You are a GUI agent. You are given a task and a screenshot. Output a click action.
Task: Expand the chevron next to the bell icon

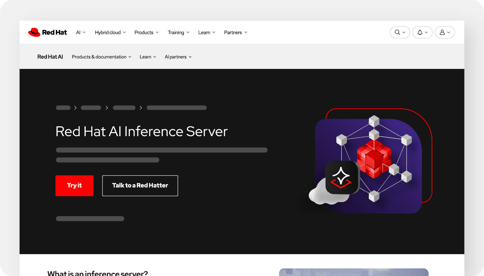click(426, 32)
